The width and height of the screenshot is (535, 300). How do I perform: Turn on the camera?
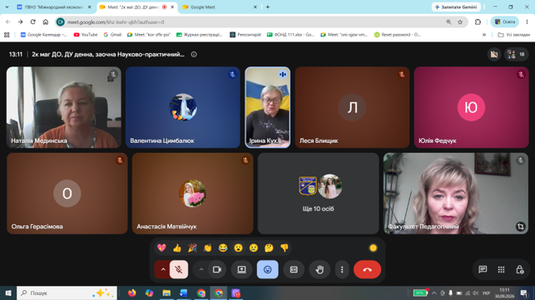217,269
